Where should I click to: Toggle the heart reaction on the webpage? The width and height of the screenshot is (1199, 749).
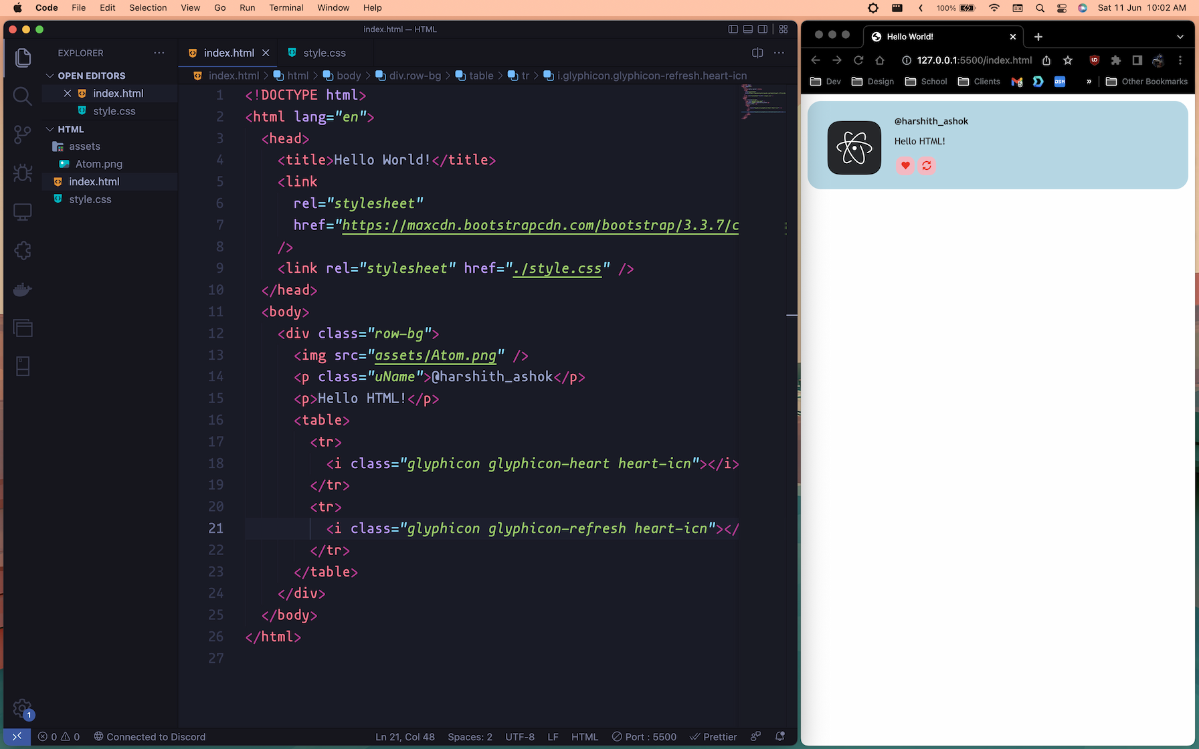(905, 166)
